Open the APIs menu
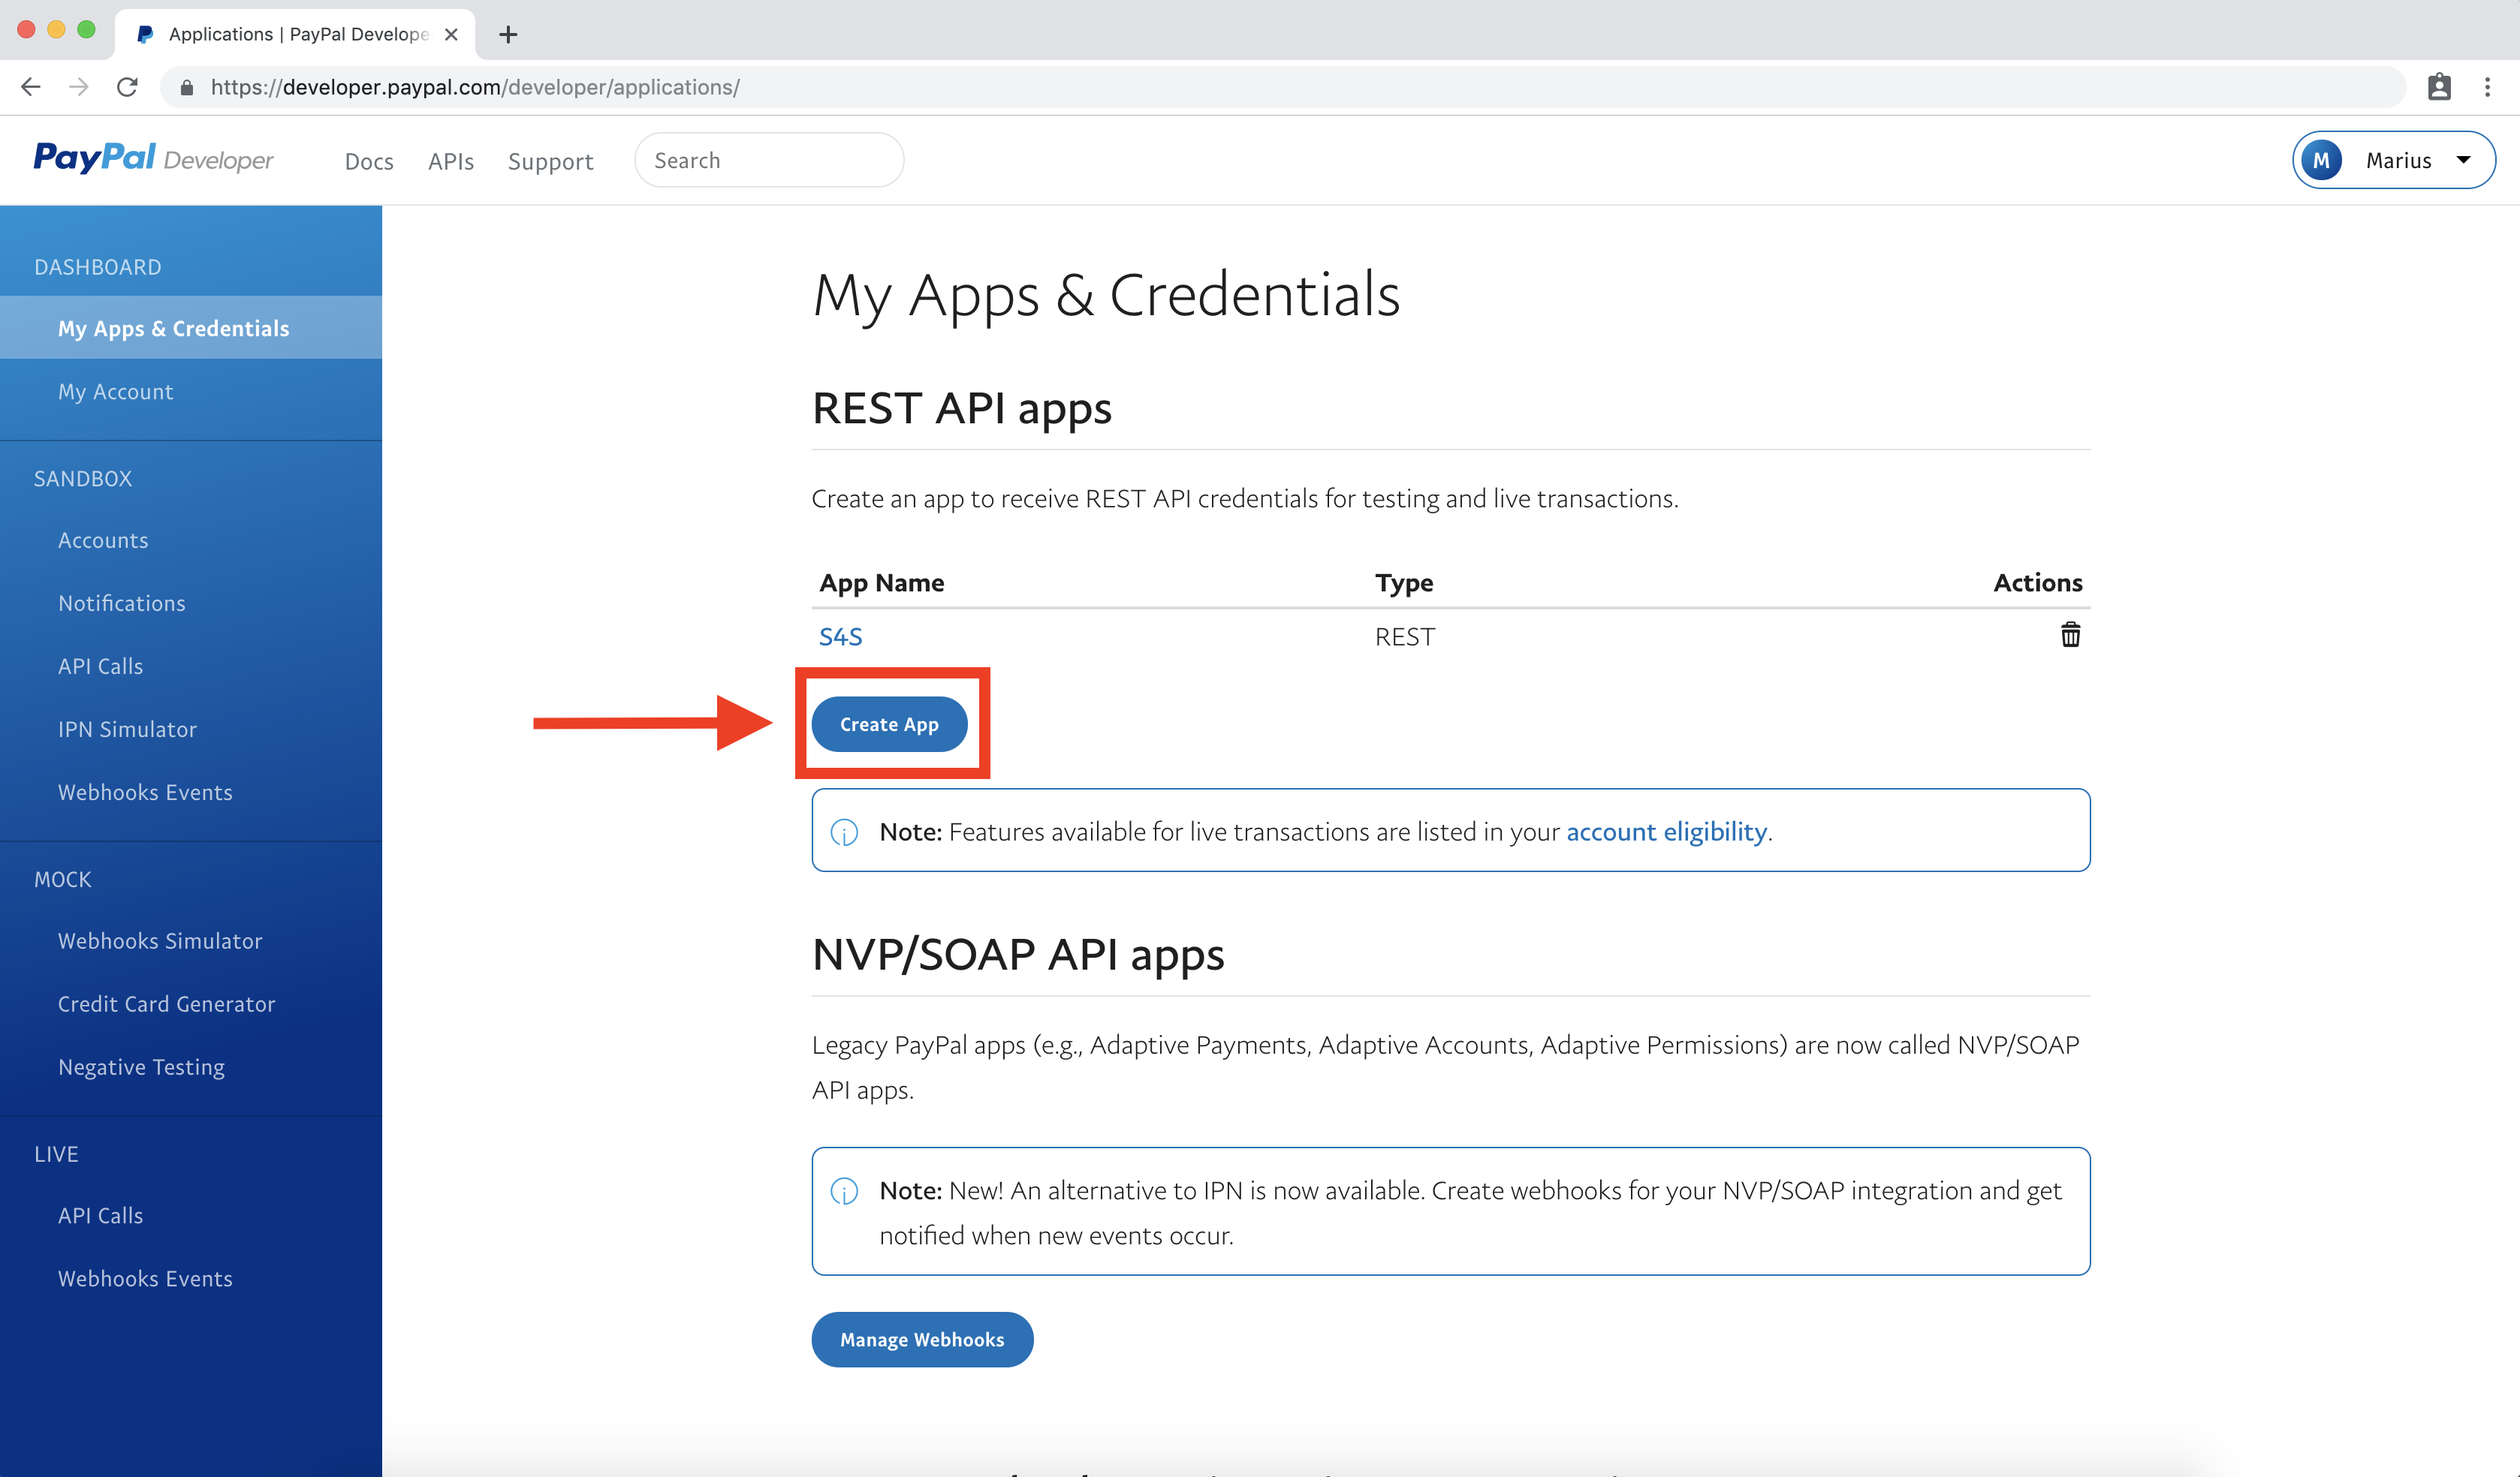This screenshot has width=2520, height=1477. pyautogui.click(x=451, y=161)
